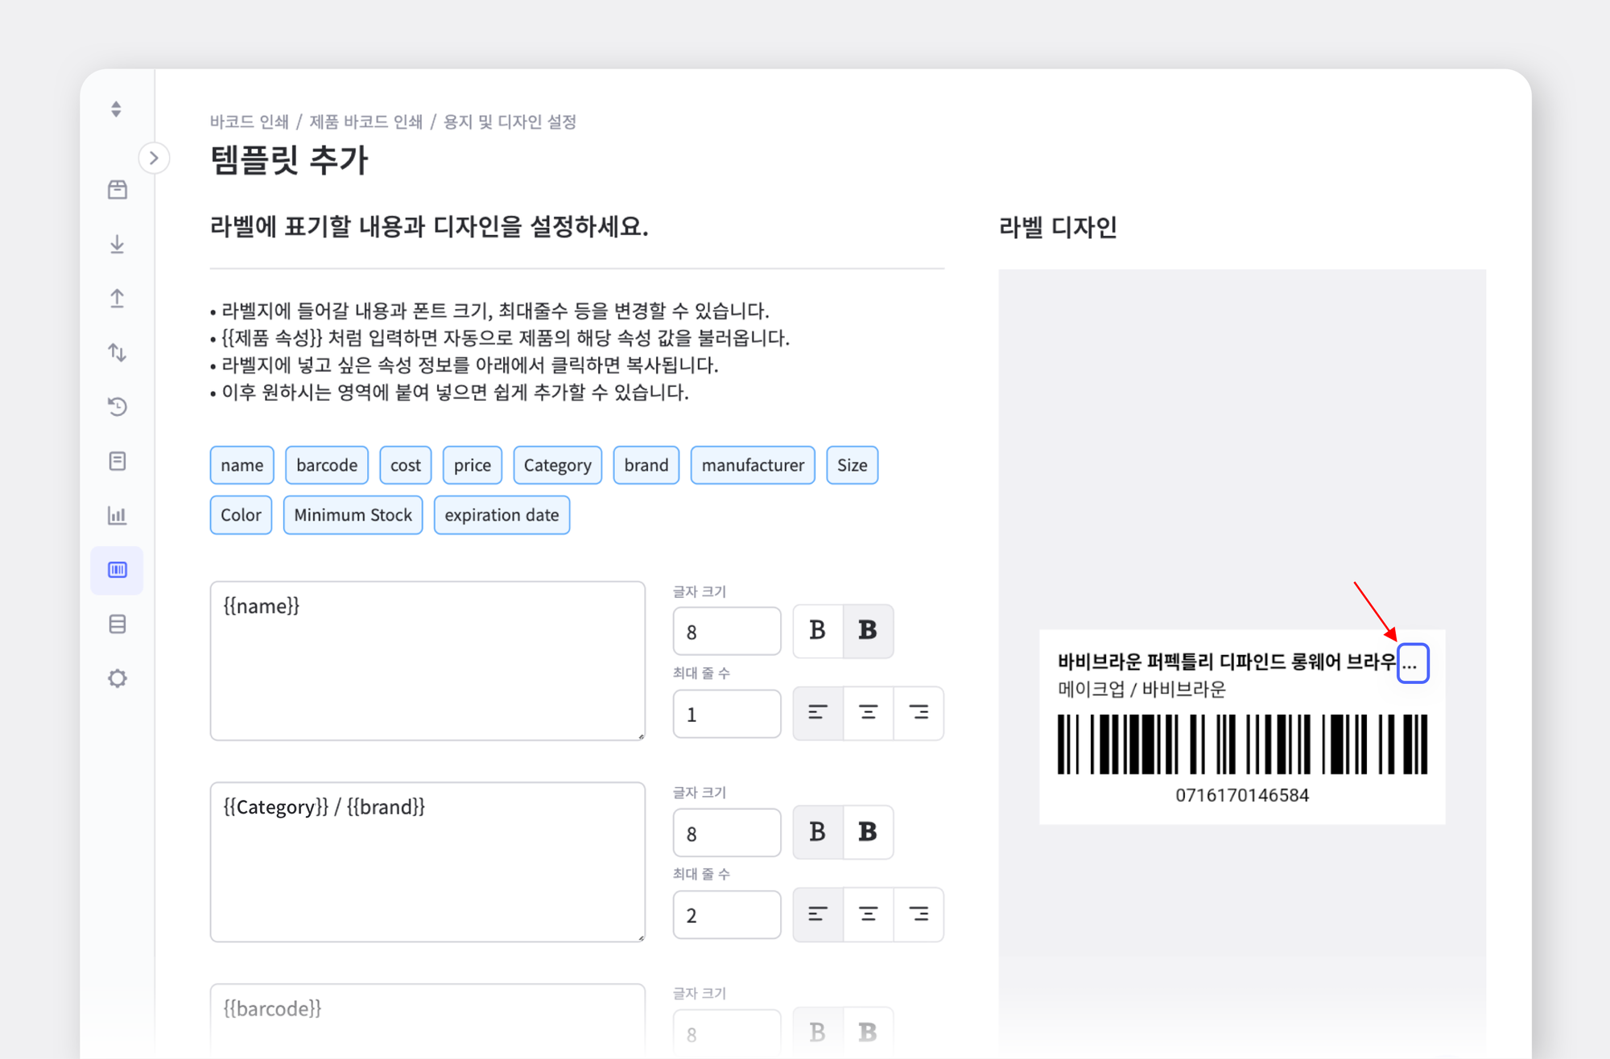This screenshot has width=1610, height=1059.
Task: Open the document list icon in sidebar
Action: click(x=118, y=461)
